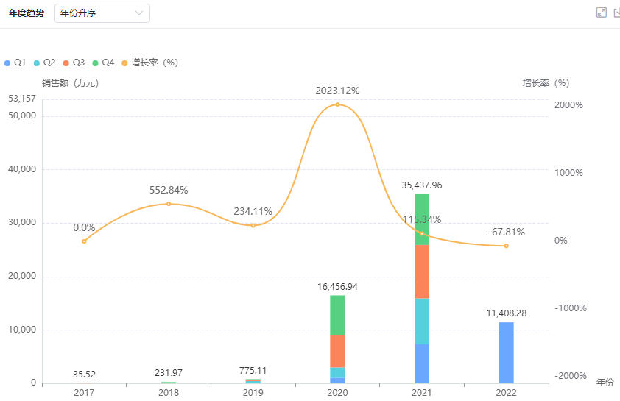
Task: Toggle the Q2 legend series
Action: (44, 63)
